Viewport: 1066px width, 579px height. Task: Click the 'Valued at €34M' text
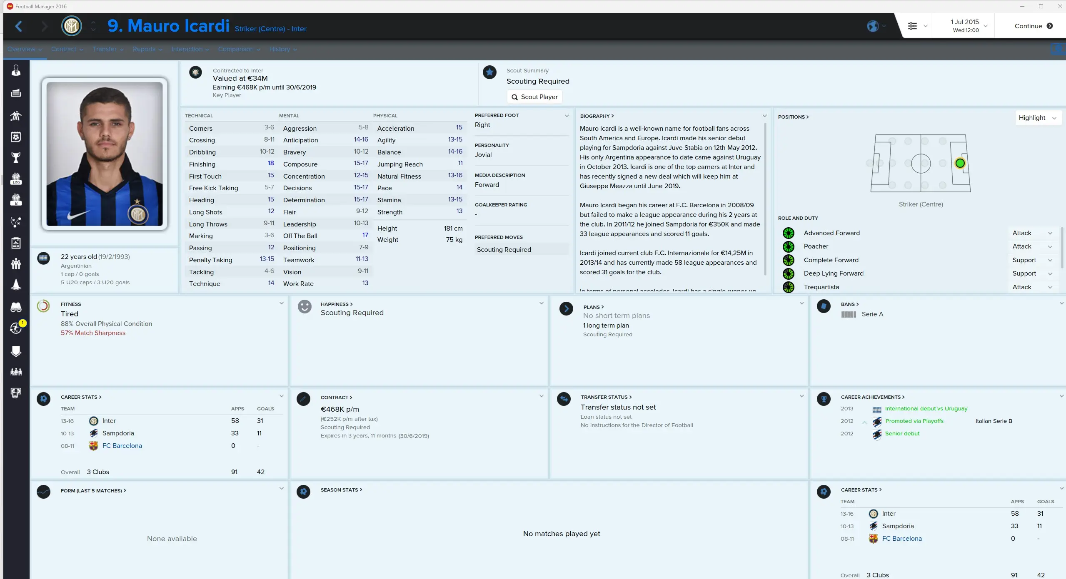pyautogui.click(x=240, y=78)
